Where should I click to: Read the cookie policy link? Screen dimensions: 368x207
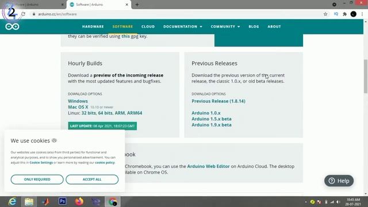[x=105, y=162]
